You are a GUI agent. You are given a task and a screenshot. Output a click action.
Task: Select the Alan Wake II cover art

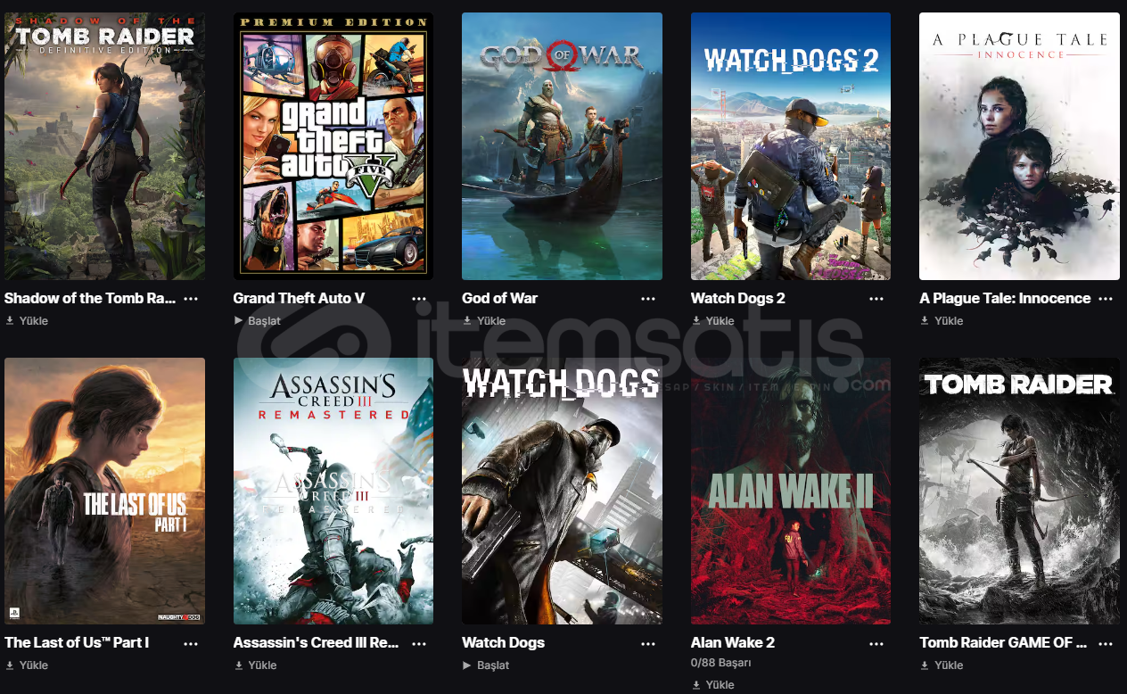[791, 492]
